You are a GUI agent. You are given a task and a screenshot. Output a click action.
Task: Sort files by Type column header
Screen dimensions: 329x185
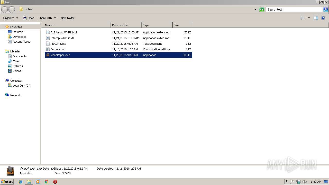157,25
